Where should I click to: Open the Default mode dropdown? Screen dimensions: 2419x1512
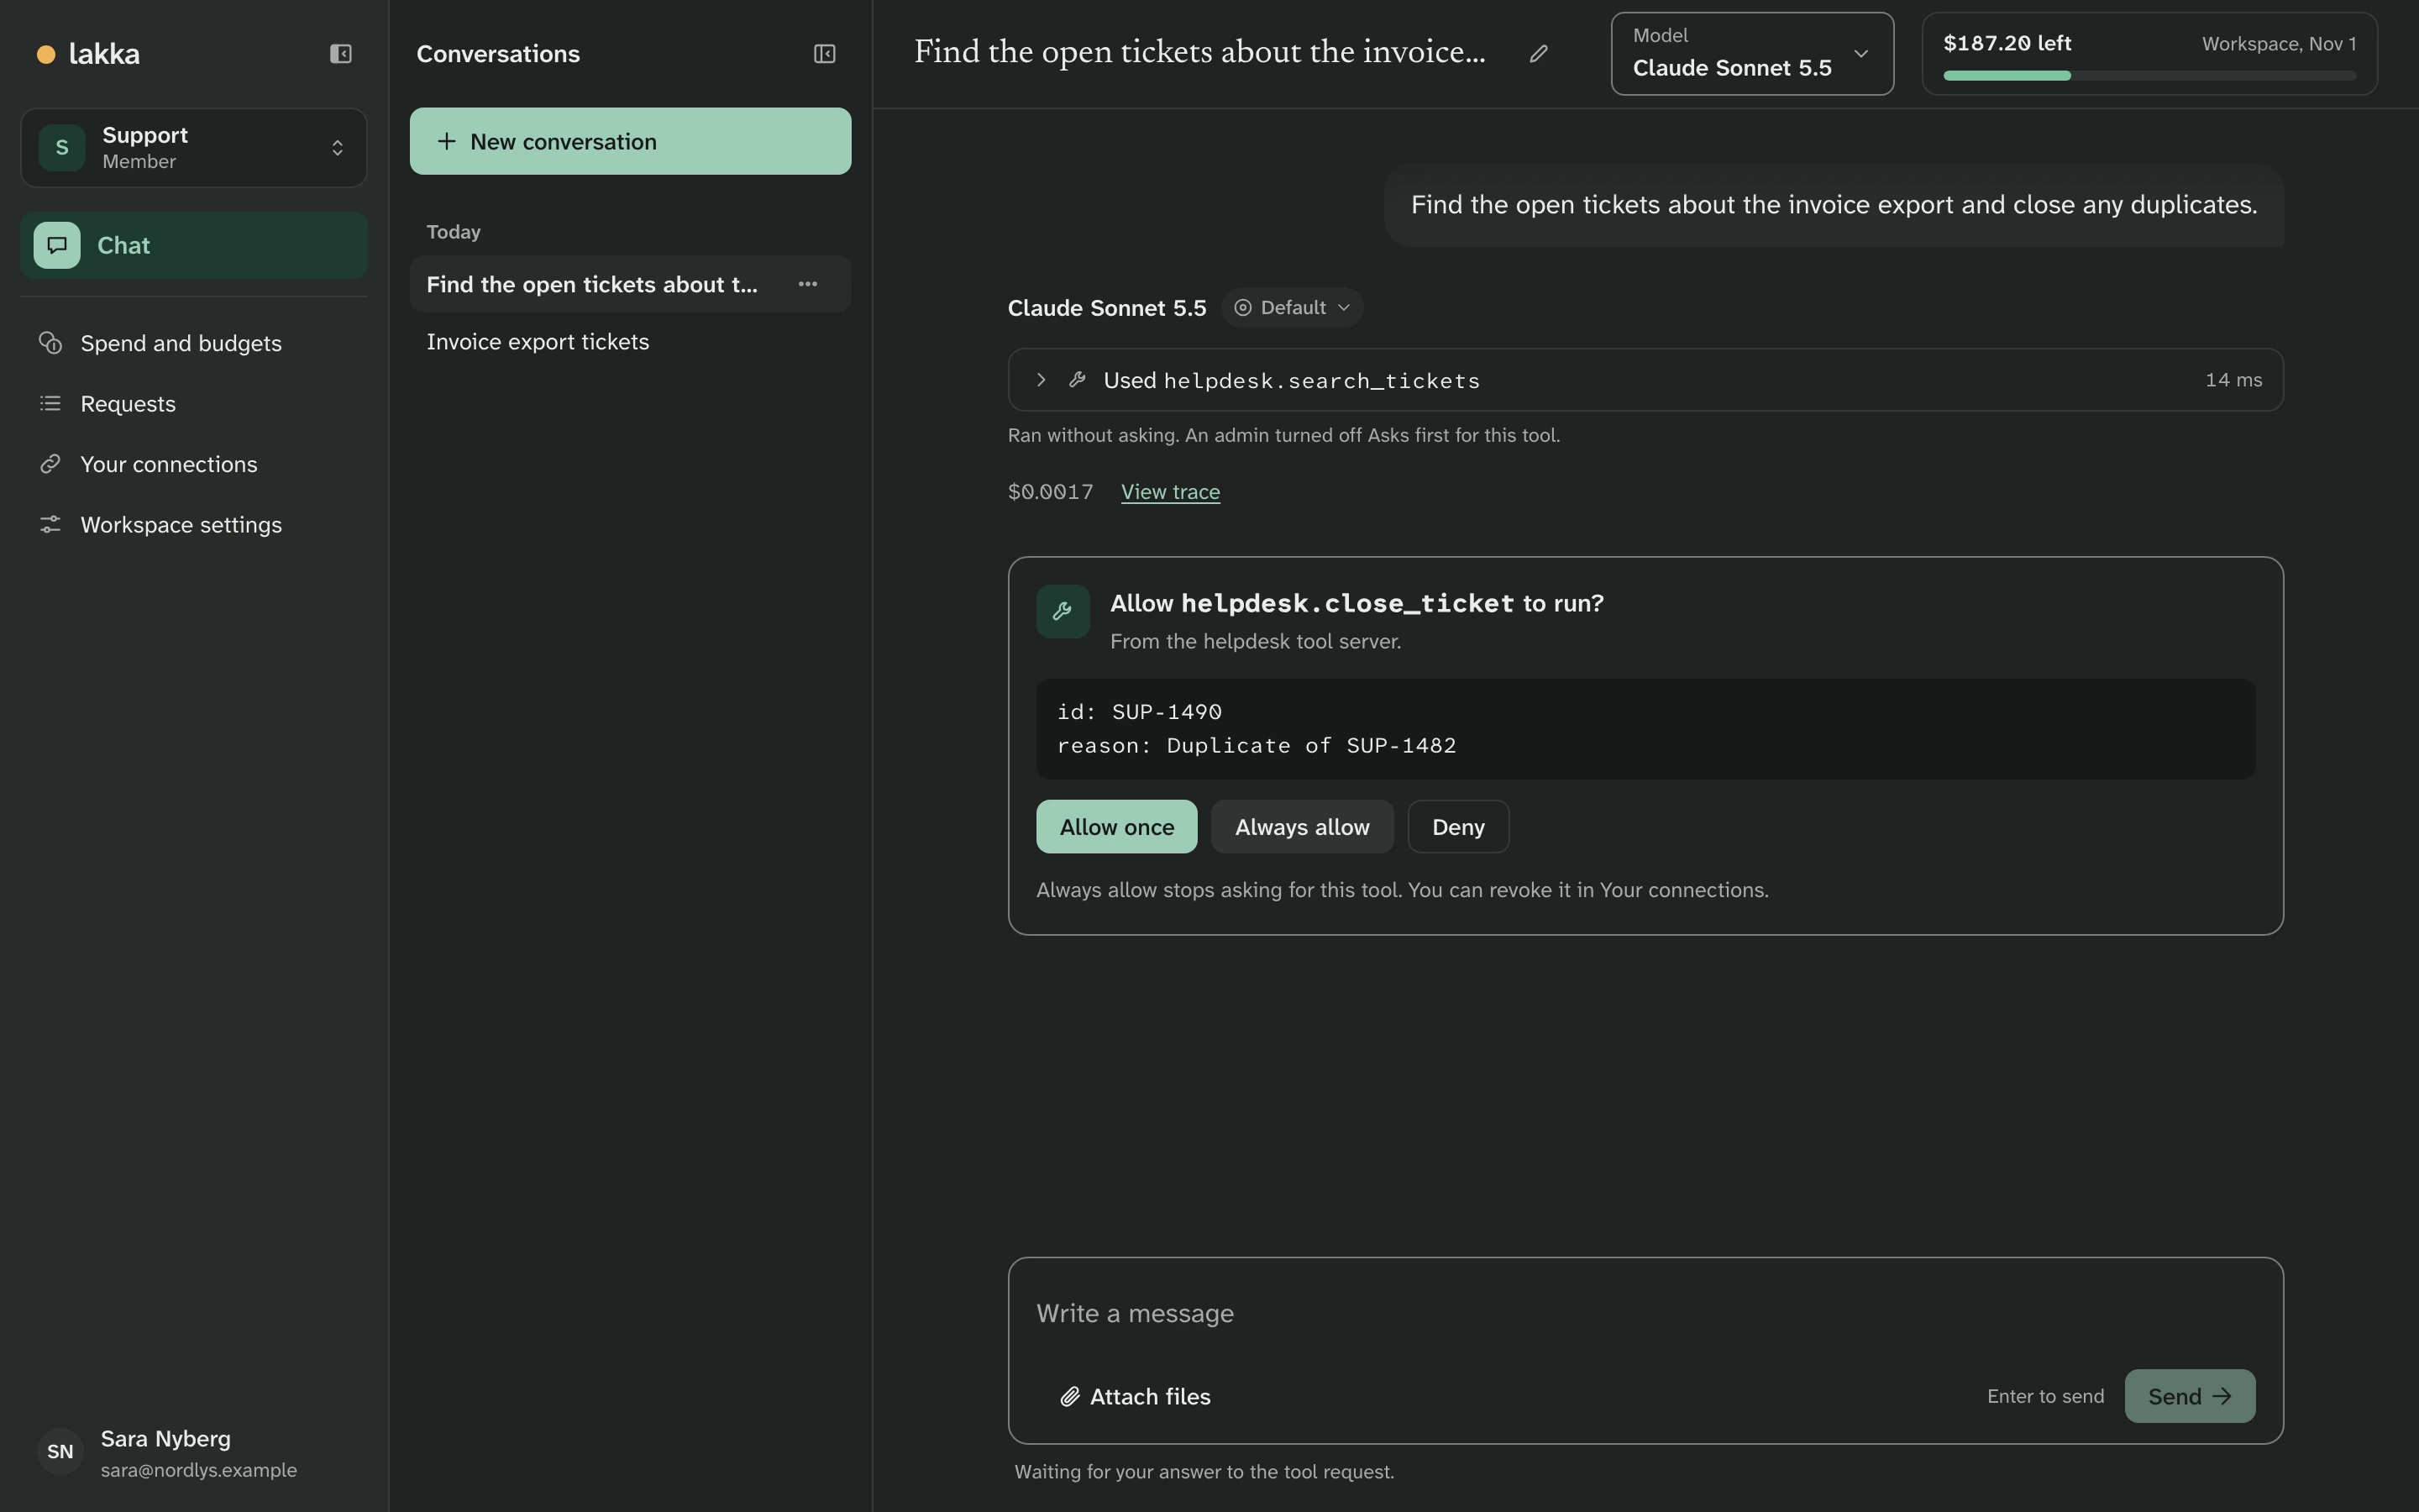pyautogui.click(x=1292, y=308)
